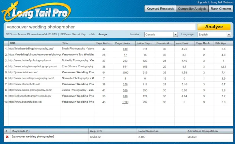This screenshot has width=235, height=144.
Task: Click the change SEOmoz credentials link
Action: [103, 34]
